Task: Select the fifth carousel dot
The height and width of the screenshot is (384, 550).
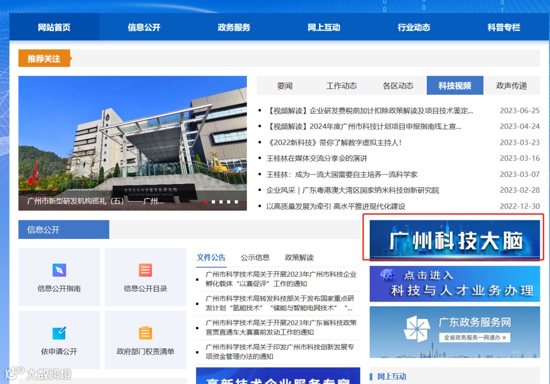Action: tap(236, 202)
